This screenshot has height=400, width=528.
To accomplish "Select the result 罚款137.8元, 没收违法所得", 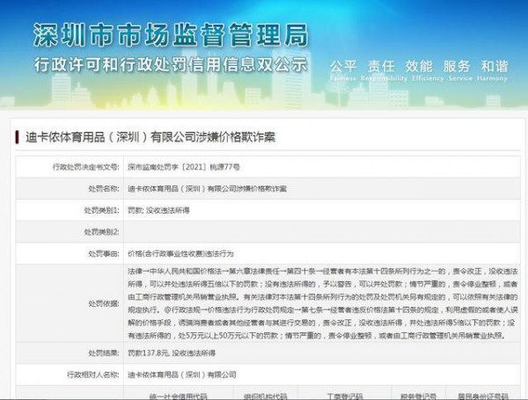I will 172,353.
